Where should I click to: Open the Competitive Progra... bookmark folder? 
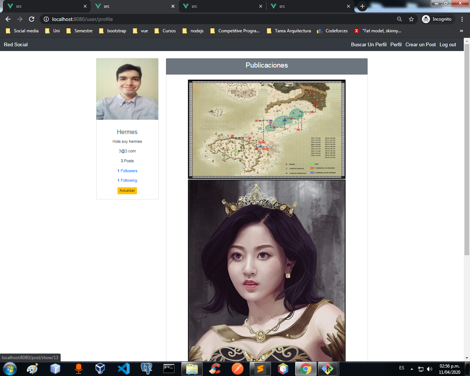235,31
